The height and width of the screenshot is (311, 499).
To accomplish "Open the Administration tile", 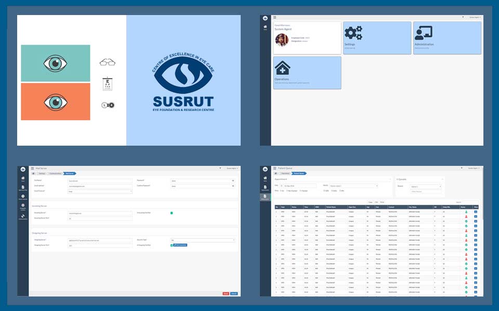I will 447,38.
